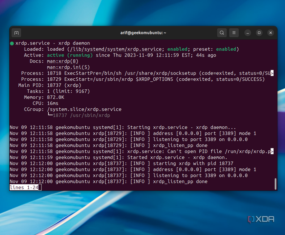Open a new terminal tab
The width and height of the screenshot is (285, 235).
pos(16,32)
